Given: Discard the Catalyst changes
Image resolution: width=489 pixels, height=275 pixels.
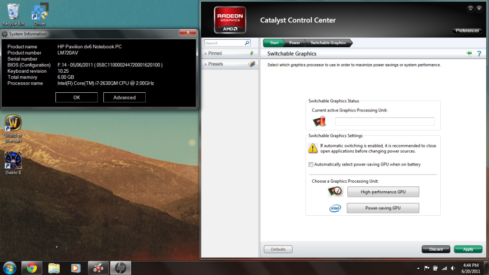Looking at the screenshot, I should pos(435,249).
